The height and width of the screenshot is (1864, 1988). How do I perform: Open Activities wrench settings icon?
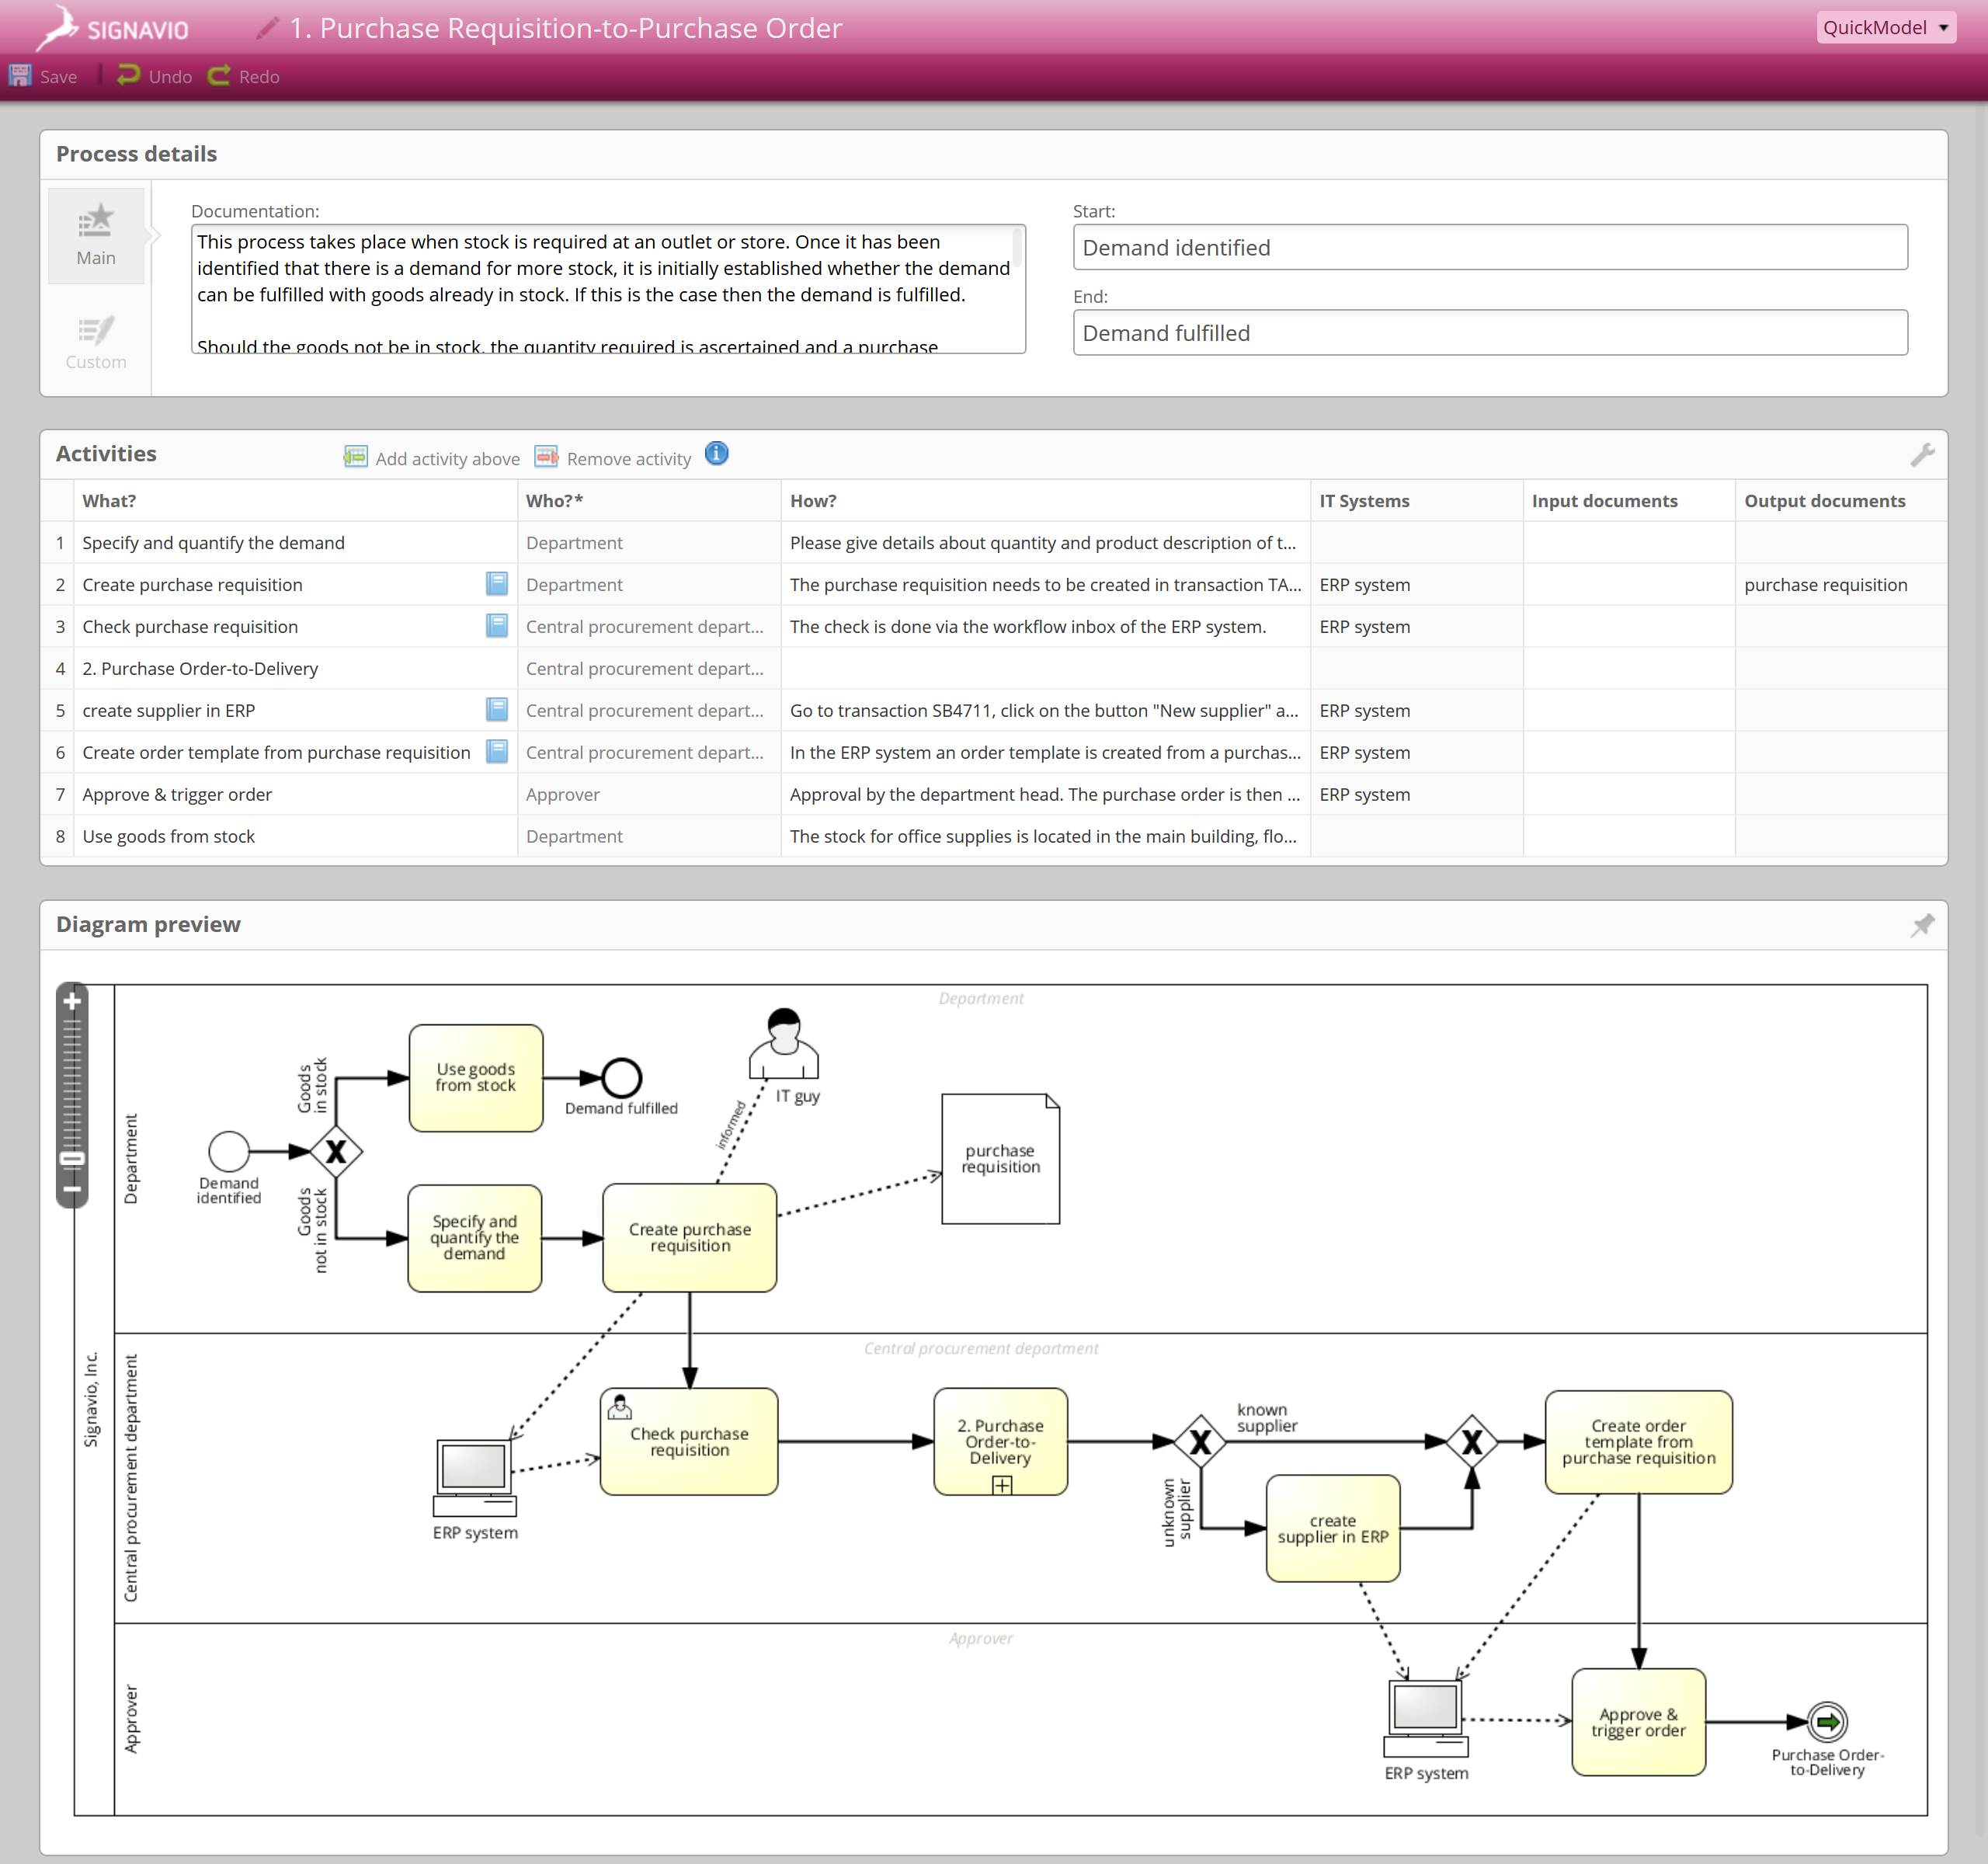point(1921,455)
